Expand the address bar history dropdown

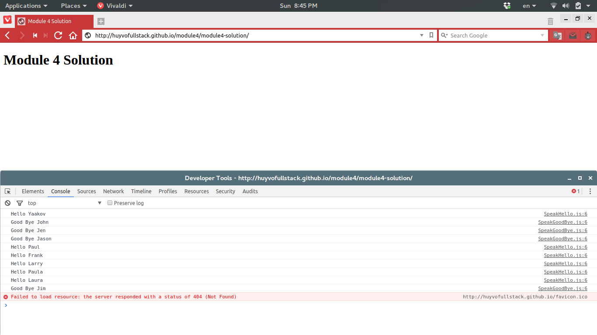(421, 35)
